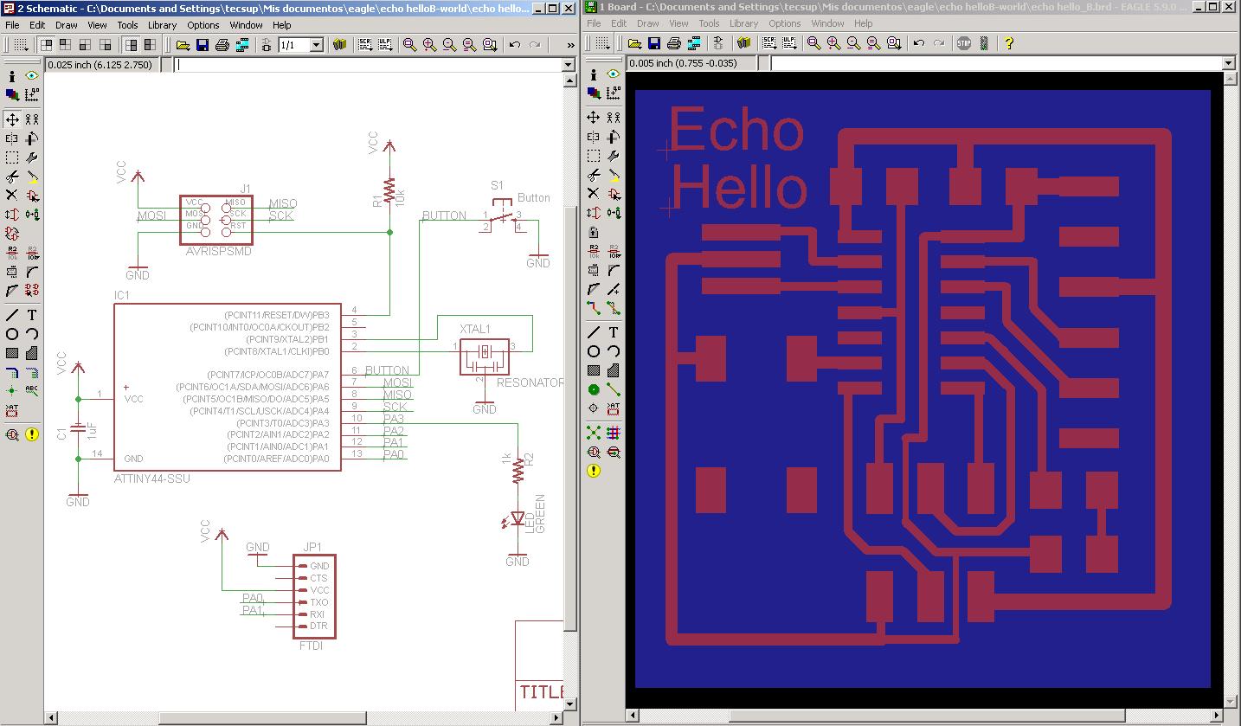This screenshot has width=1241, height=726.
Task: Click Zoom to fit icon in Board window
Action: coord(813,43)
